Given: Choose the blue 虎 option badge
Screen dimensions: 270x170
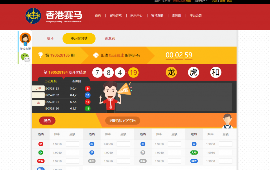Looking at the screenshot, I should tap(143, 144).
